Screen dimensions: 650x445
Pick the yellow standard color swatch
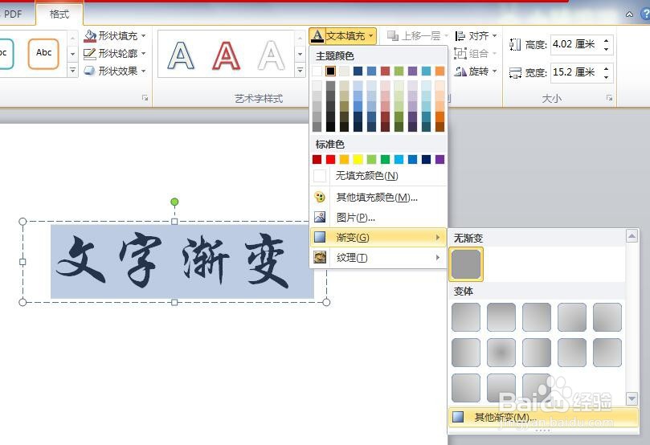(x=358, y=160)
